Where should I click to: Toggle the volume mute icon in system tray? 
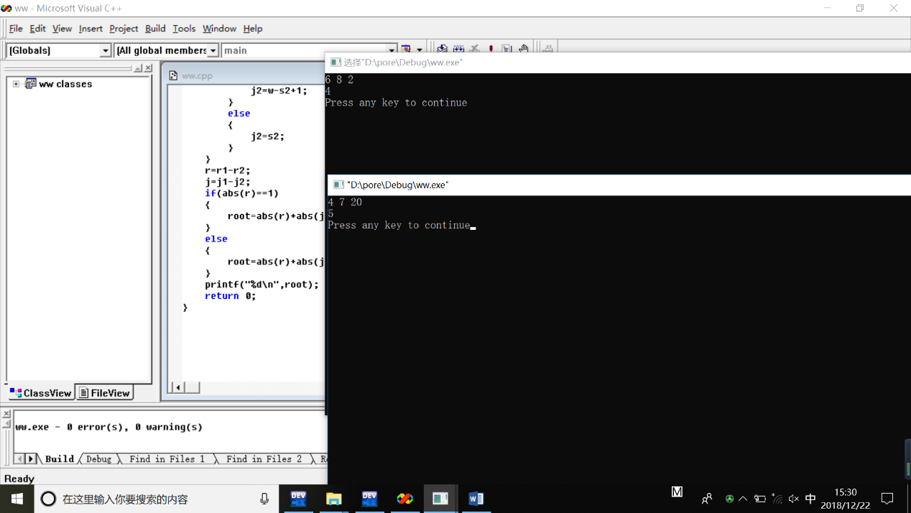793,499
